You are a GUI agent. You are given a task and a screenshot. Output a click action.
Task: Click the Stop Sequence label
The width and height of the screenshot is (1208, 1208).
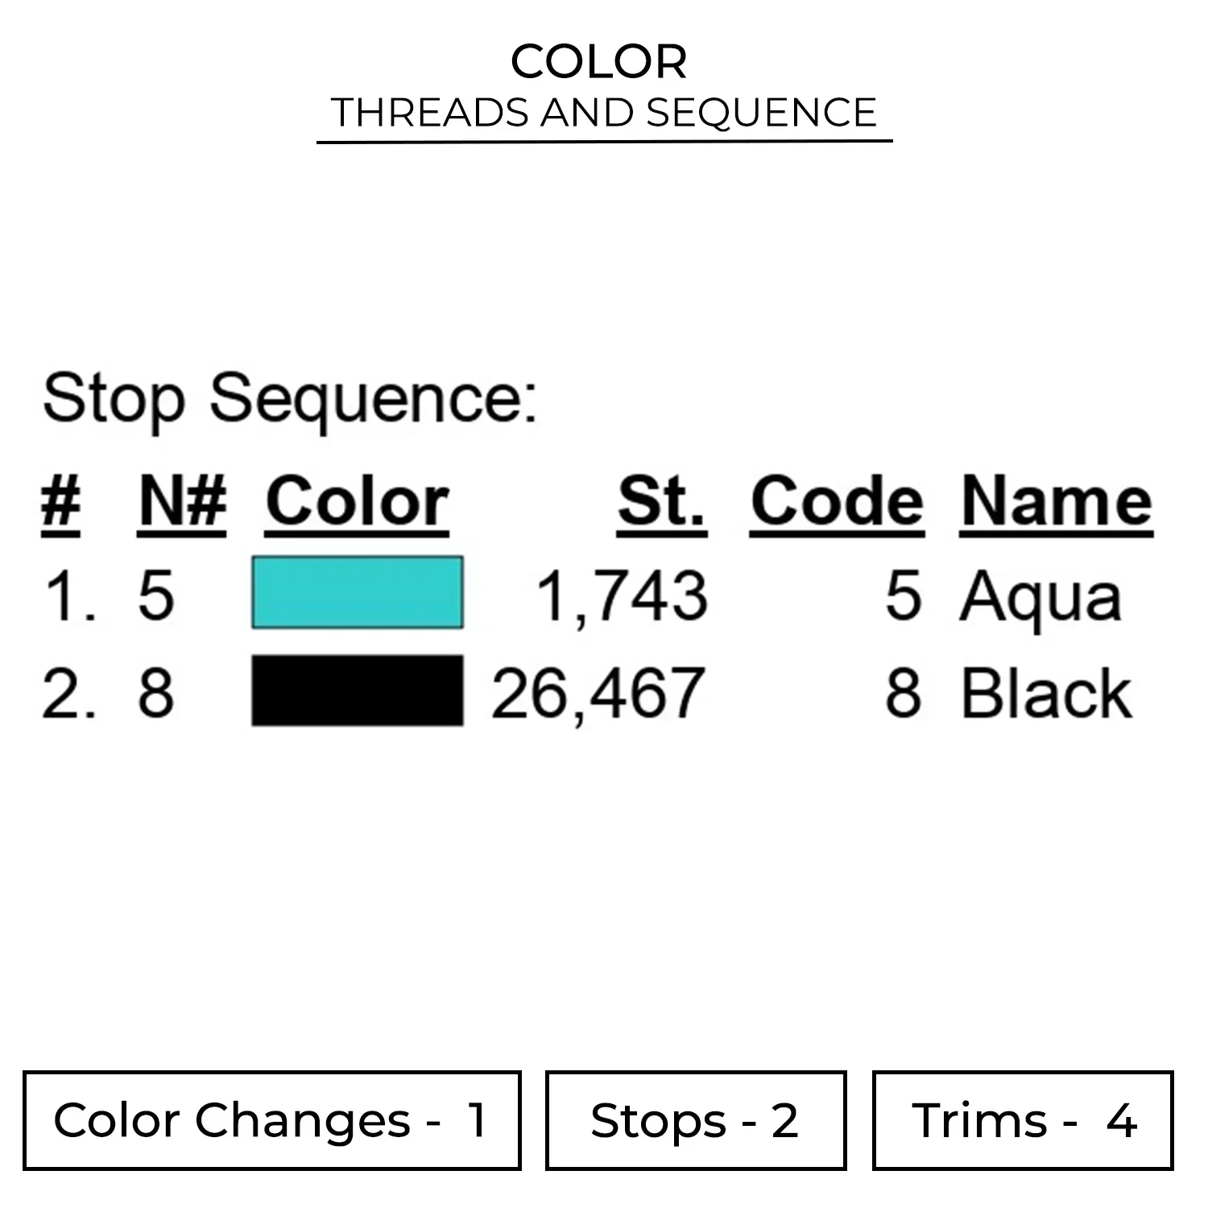[290, 398]
